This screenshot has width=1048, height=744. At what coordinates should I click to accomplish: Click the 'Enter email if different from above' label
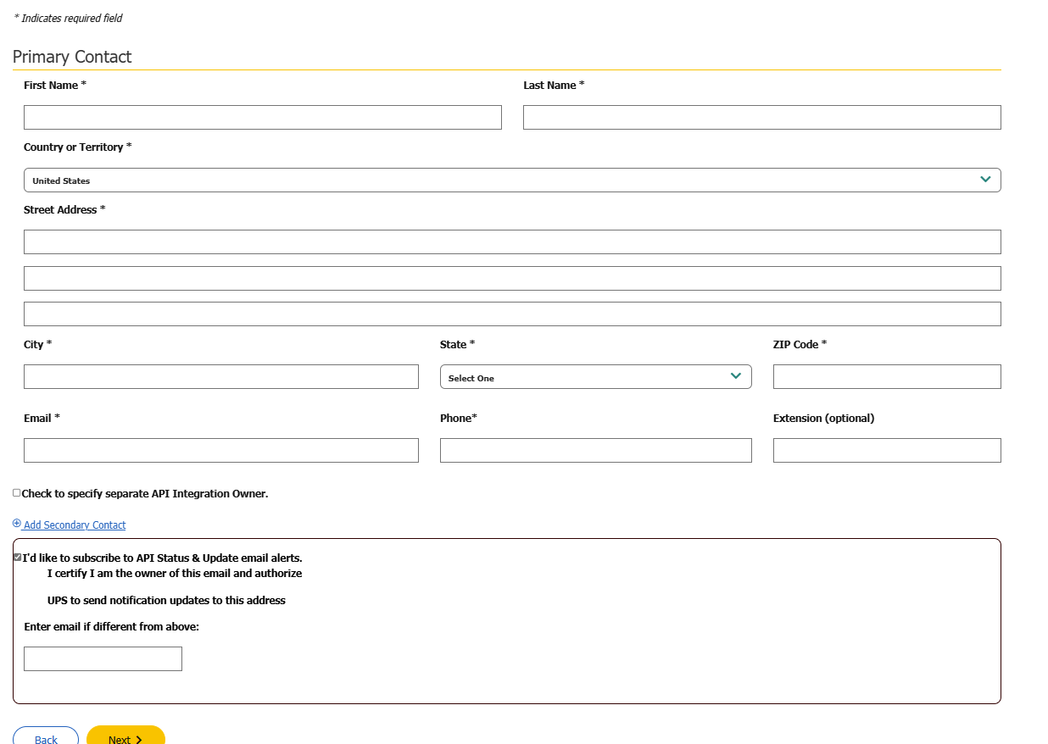pos(111,627)
